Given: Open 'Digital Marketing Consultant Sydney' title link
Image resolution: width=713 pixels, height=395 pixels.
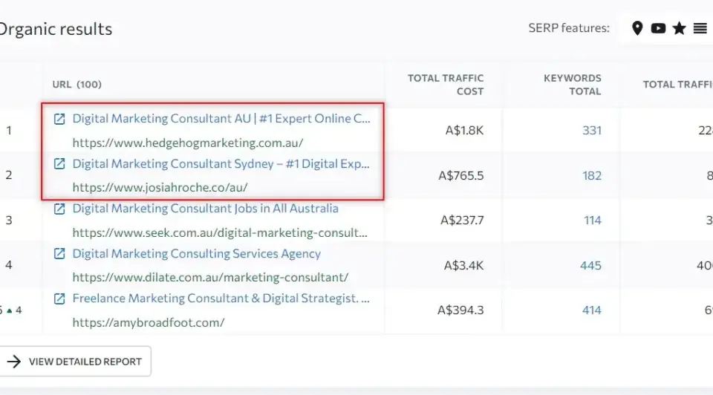Looking at the screenshot, I should (221, 163).
